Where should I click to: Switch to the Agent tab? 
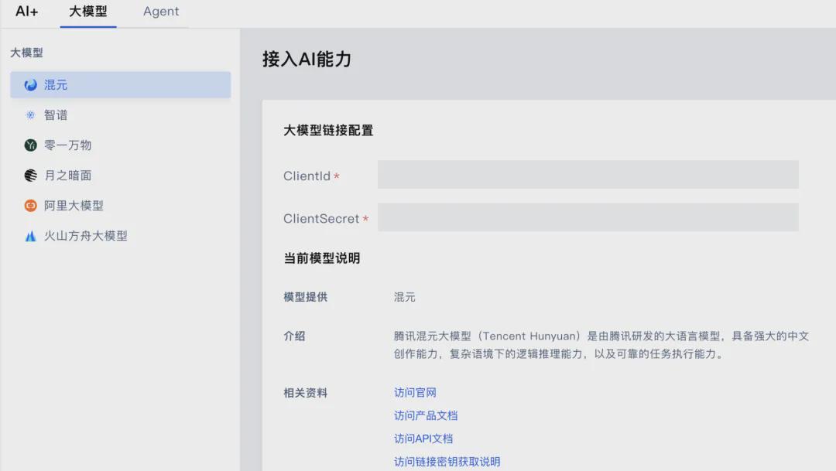coord(160,12)
